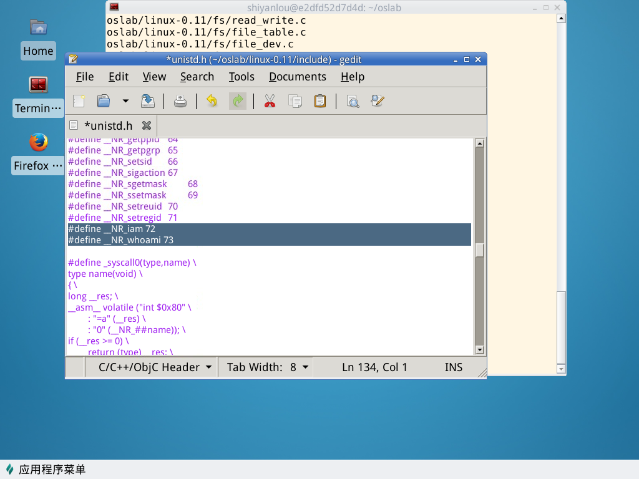Viewport: 639px width, 479px height.
Task: Paste from clipboard using toolbar
Action: [x=320, y=101]
